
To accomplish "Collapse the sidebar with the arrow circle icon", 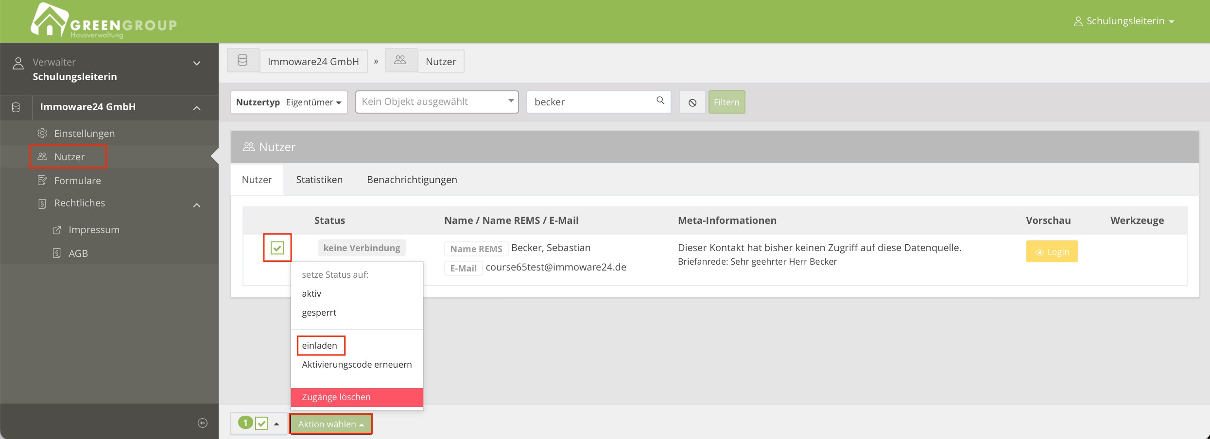I will (203, 423).
